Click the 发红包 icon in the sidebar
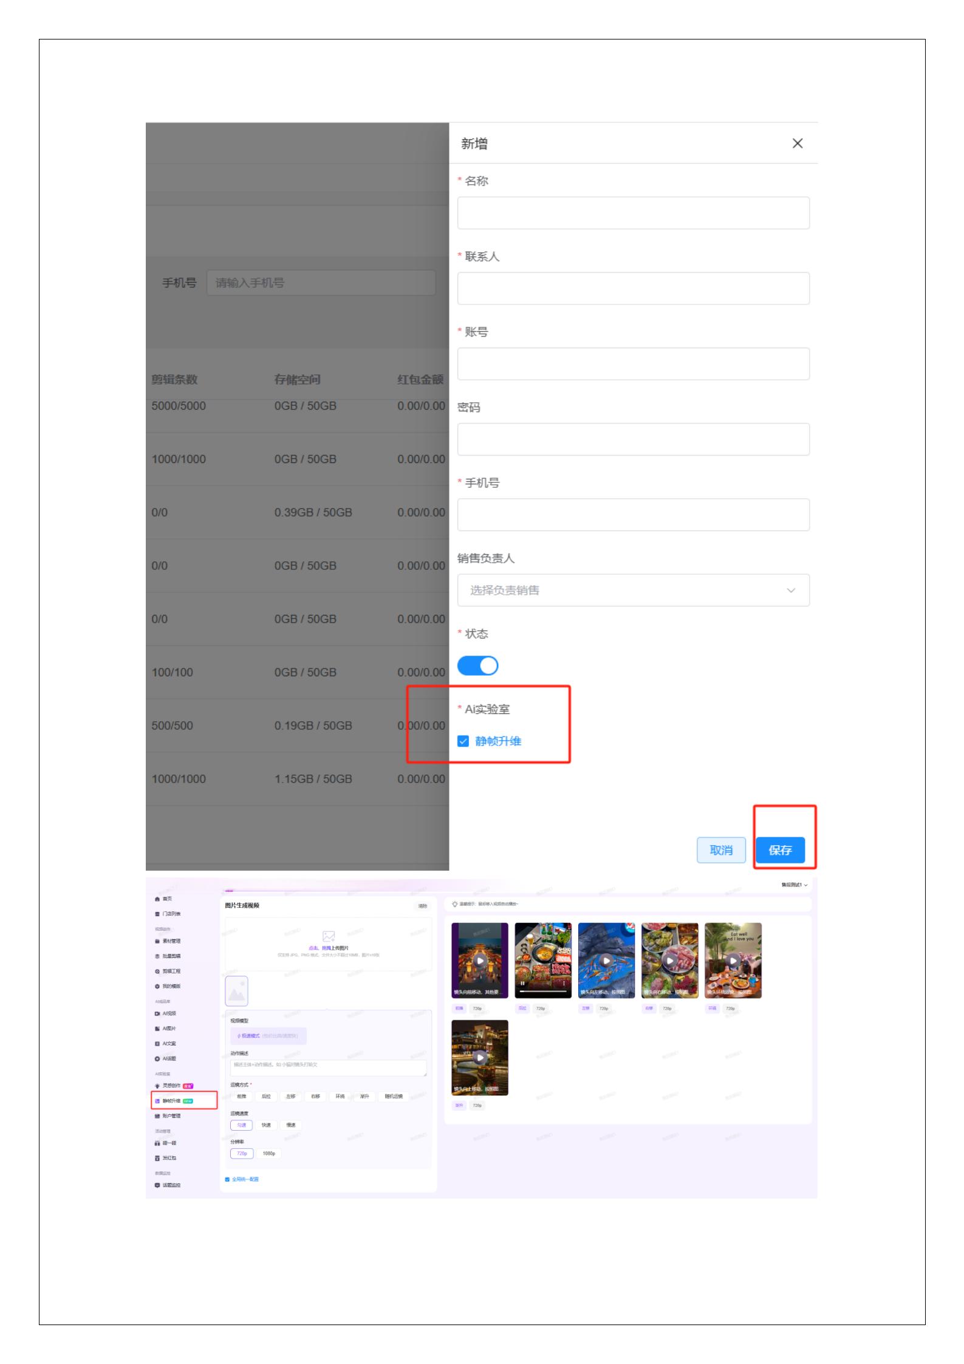964x1364 pixels. coord(157,1158)
